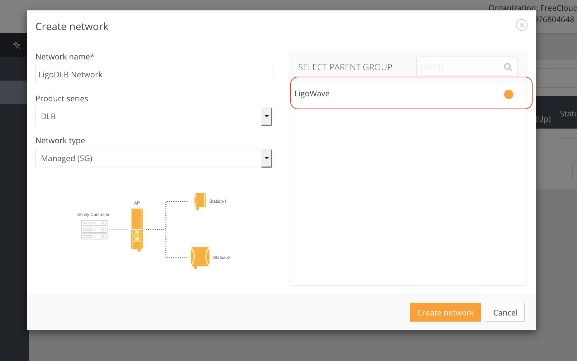Click the parent group search box
The width and height of the screenshot is (577, 361).
pos(459,66)
